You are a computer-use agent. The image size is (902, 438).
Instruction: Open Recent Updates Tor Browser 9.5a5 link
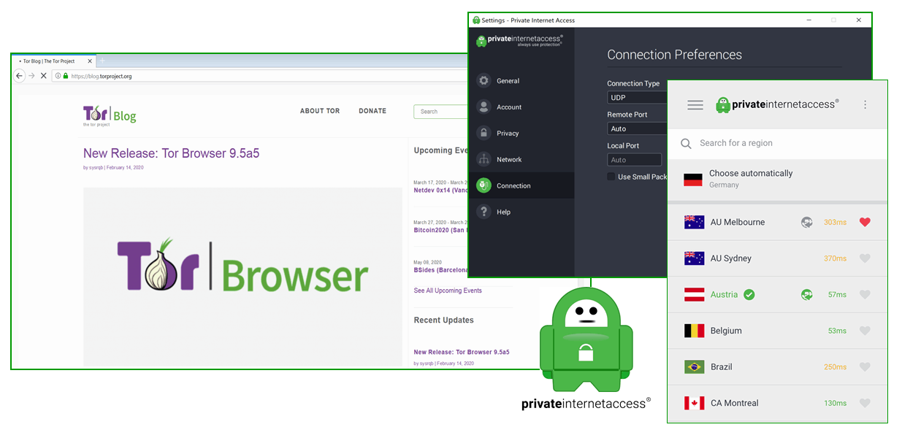(462, 353)
